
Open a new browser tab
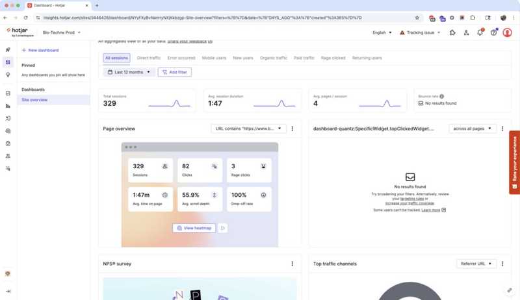pos(97,6)
